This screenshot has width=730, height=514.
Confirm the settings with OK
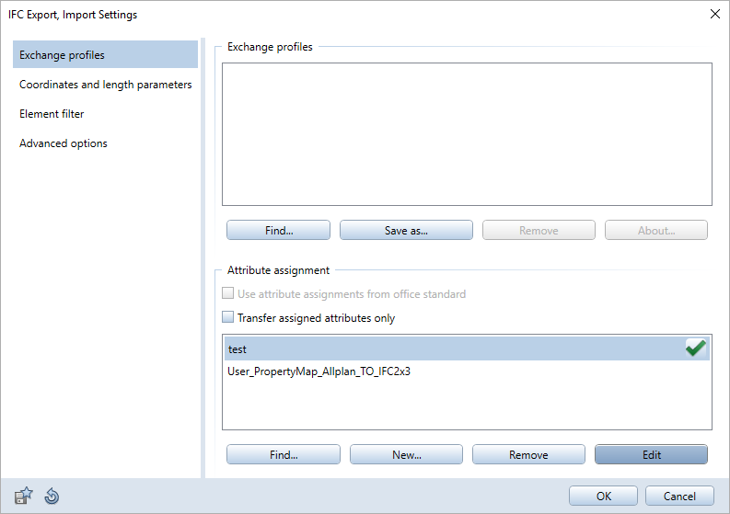click(x=603, y=496)
